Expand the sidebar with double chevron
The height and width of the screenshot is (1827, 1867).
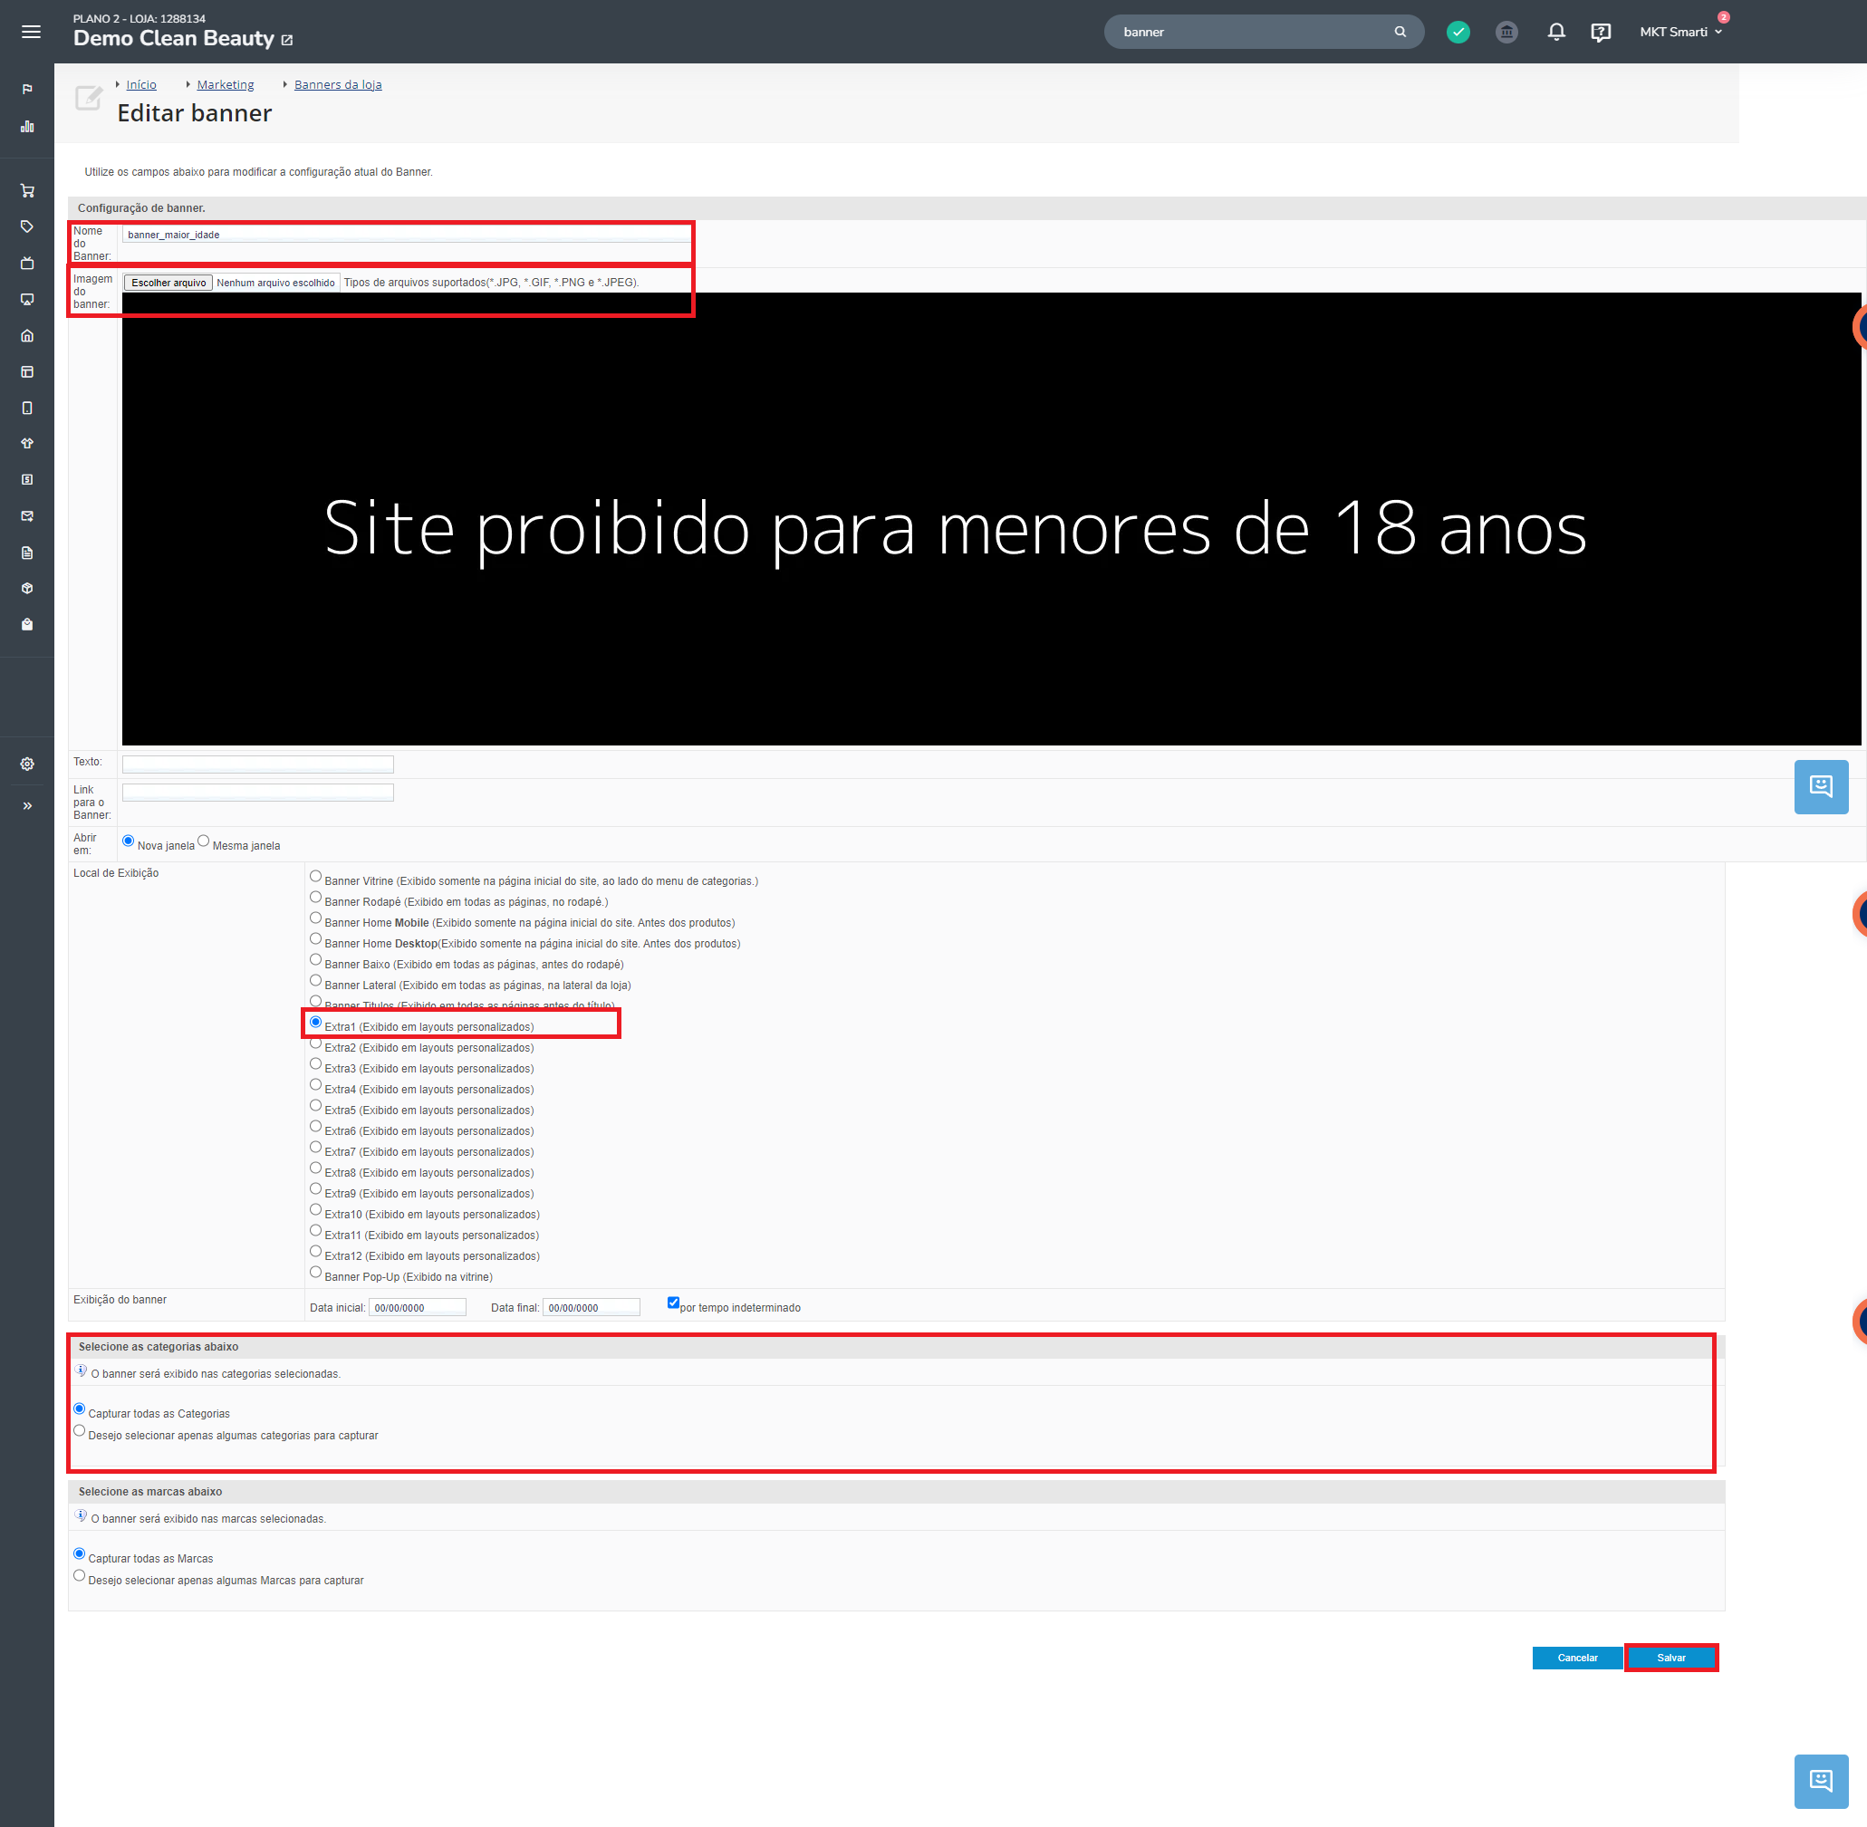tap(27, 806)
